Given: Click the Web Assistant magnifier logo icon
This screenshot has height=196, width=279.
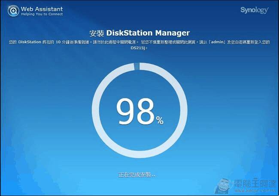Looking at the screenshot, I should point(13,11).
